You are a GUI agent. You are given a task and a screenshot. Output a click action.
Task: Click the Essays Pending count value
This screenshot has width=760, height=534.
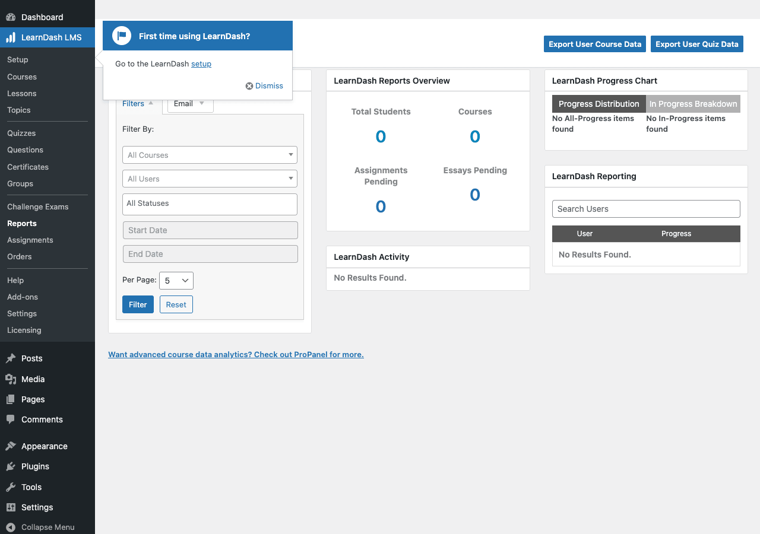coord(475,195)
